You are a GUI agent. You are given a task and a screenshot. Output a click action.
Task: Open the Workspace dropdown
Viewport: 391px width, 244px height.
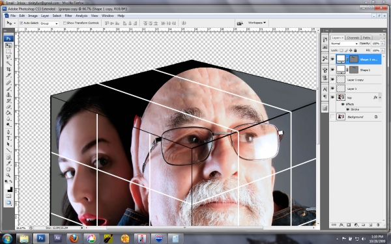coord(257,23)
